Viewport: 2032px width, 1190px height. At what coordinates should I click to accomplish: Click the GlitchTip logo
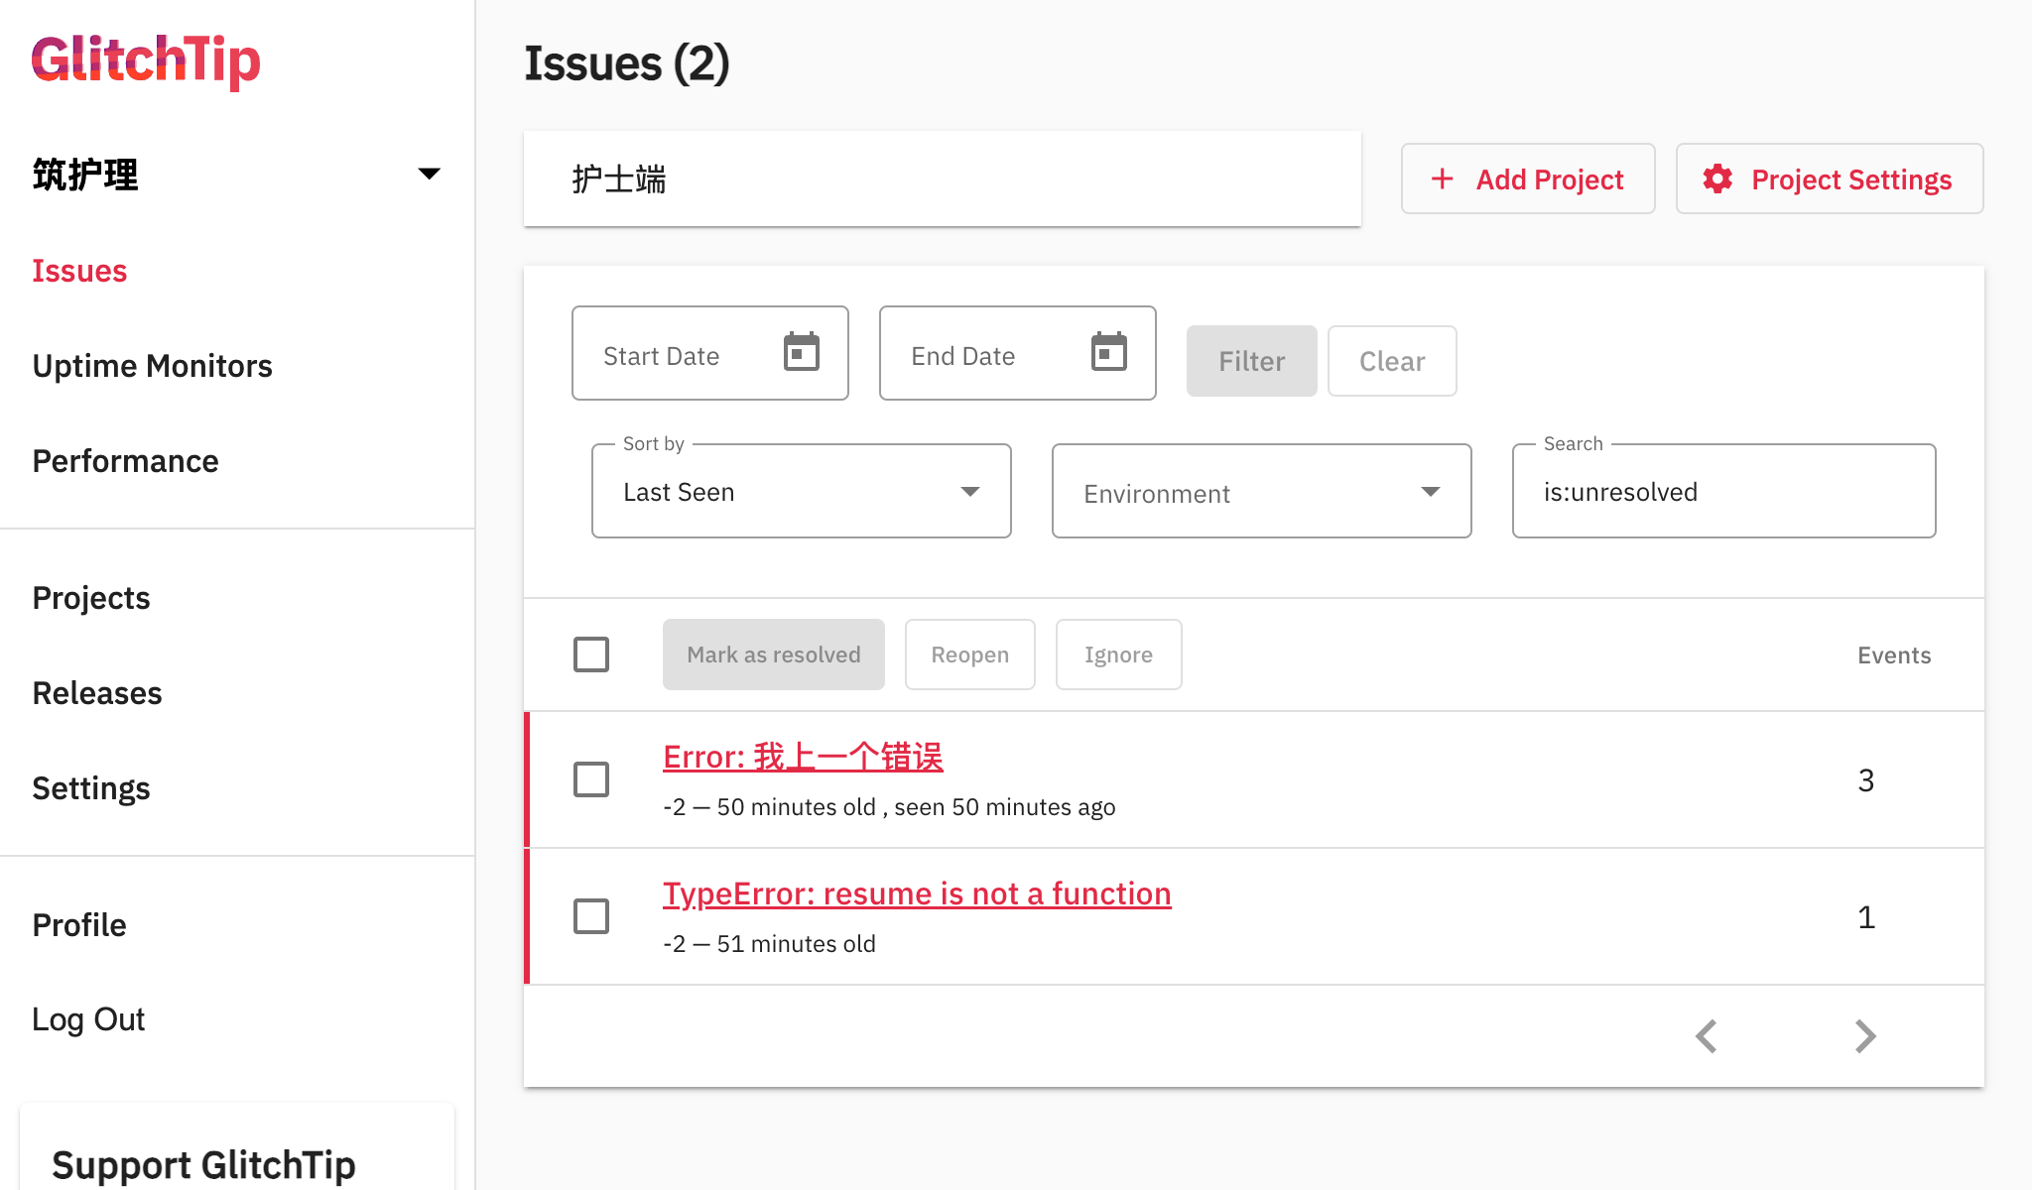(146, 60)
